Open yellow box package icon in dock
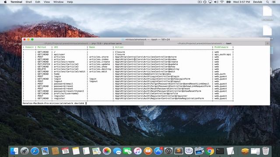Viewport: 280px width, 157px height. click(x=245, y=151)
